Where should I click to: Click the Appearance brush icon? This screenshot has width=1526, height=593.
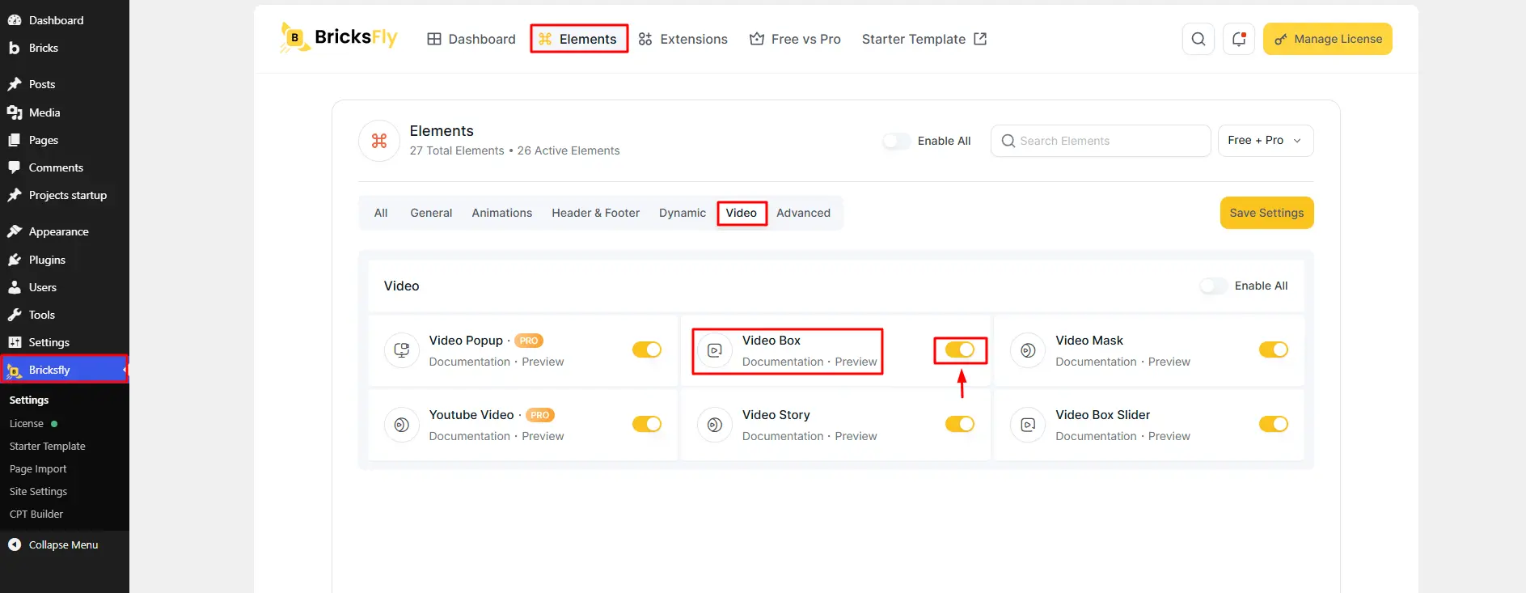[15, 231]
